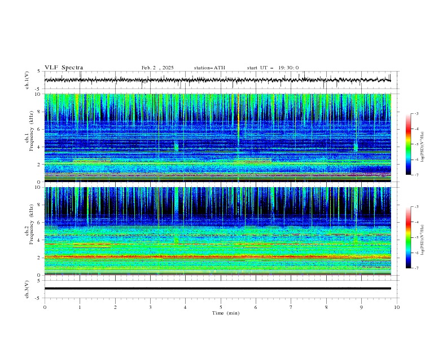Click time axis tick label "4"
This screenshot has width=447, height=345.
[x=185, y=307]
